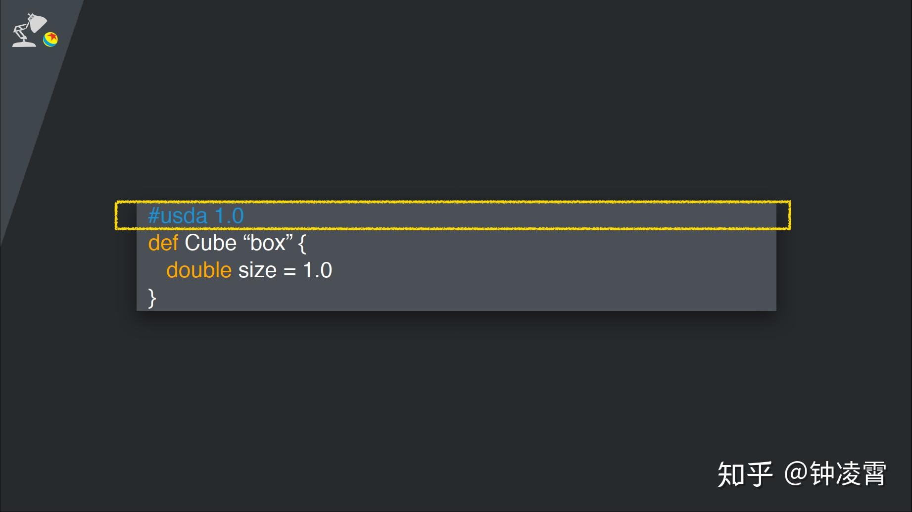Image resolution: width=912 pixels, height=512 pixels.
Task: Select the orange "double" type keyword
Action: pos(199,270)
